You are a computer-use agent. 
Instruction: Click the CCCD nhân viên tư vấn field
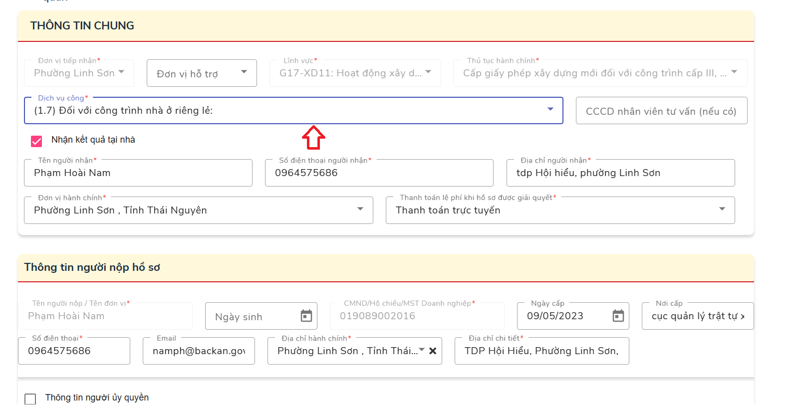661,111
